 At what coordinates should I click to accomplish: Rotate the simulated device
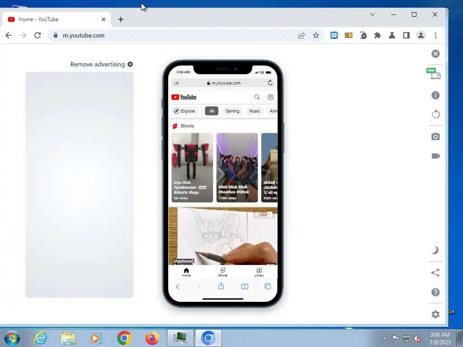tap(435, 114)
